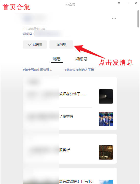Image resolution: width=140 pixels, height=184 pixels.
Task: Click the 发消息 button
Action: click(61, 45)
